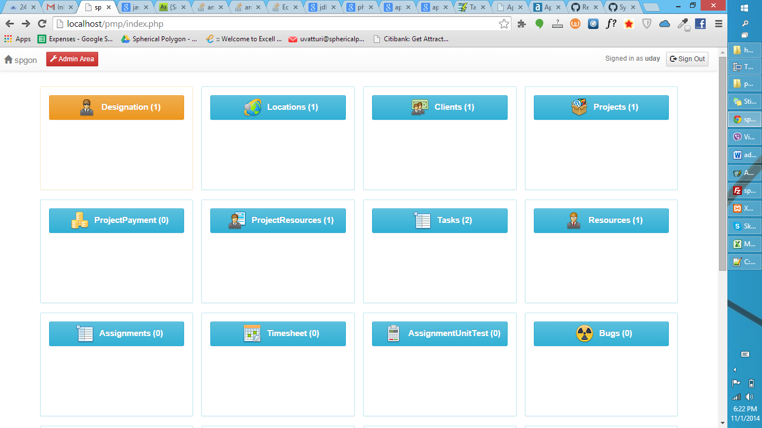762x428 pixels.
Task: Open Viber from the taskbar
Action: point(745,137)
